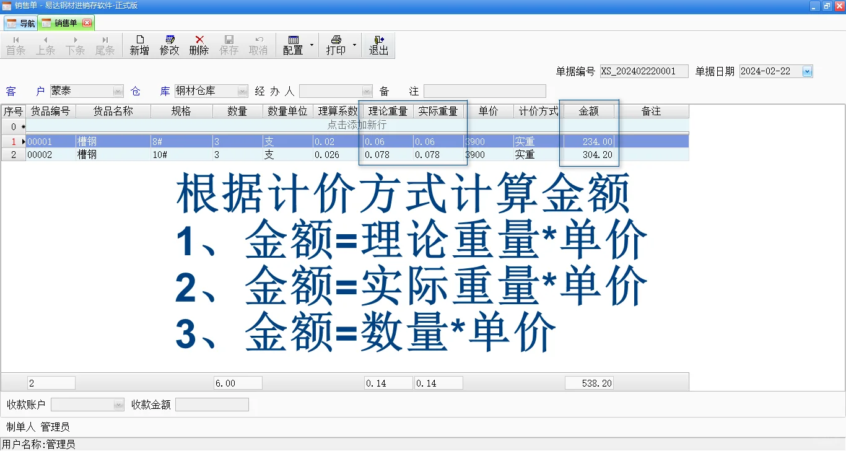Click the 0.02 coefficient cell

tap(338, 142)
